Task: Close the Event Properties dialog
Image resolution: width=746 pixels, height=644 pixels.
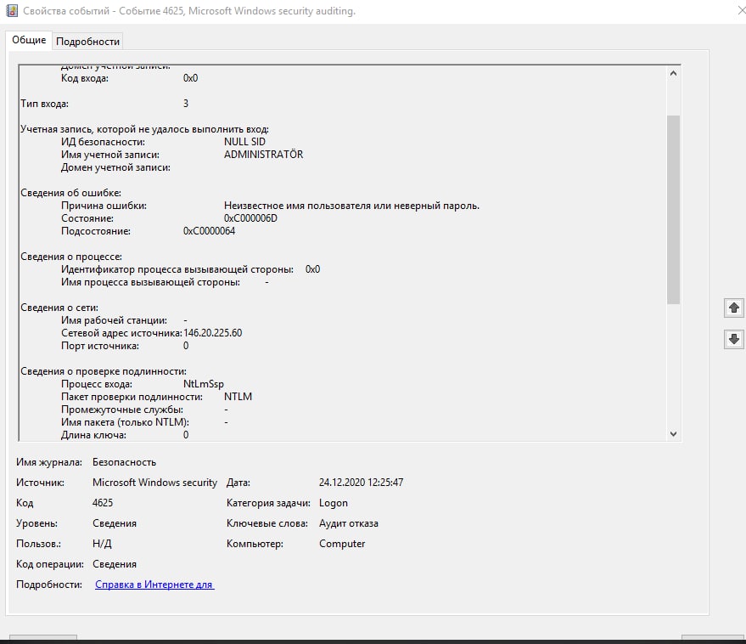Action: click(741, 10)
